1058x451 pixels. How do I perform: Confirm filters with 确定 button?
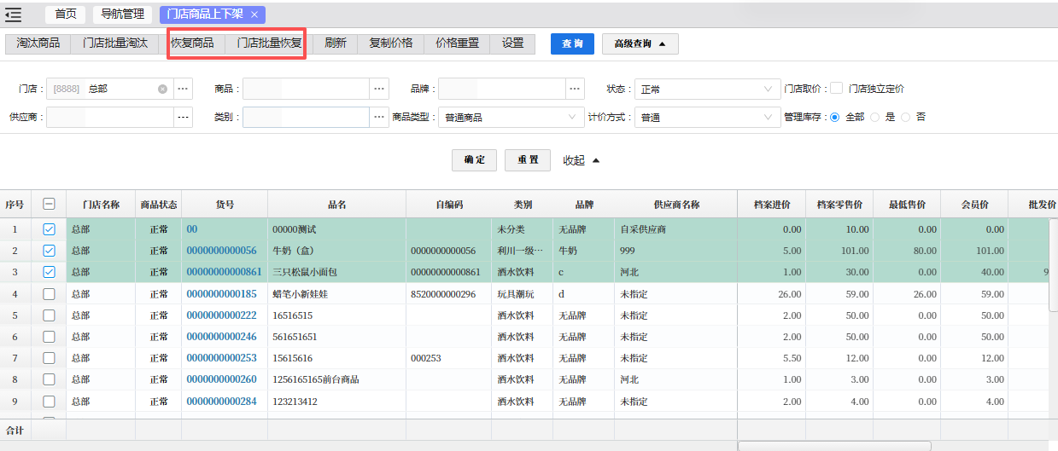click(x=474, y=160)
